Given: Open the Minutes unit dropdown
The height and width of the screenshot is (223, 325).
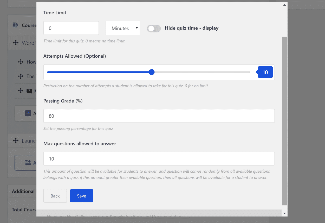Looking at the screenshot, I should (123, 28).
